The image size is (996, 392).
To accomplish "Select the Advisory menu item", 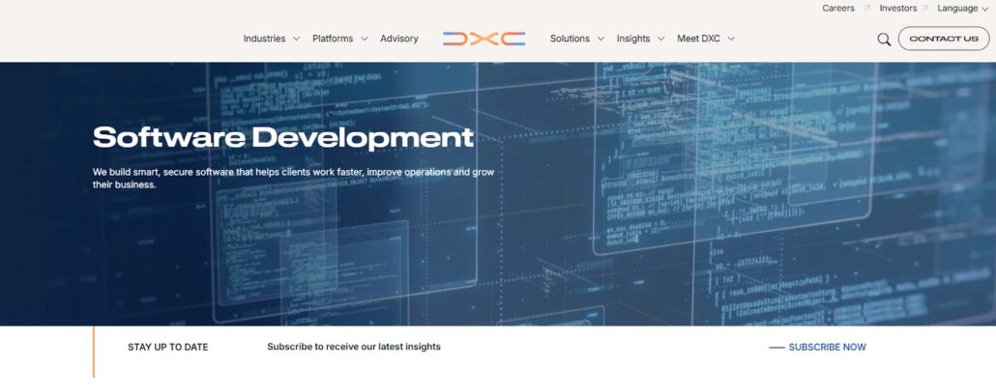I will (x=399, y=39).
